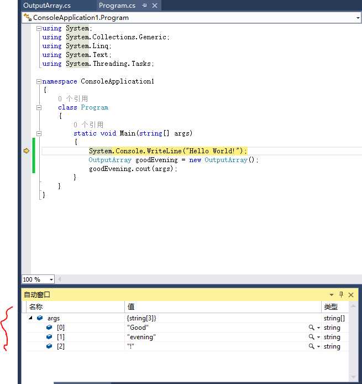Click the cube icon of element [1]

(49, 337)
